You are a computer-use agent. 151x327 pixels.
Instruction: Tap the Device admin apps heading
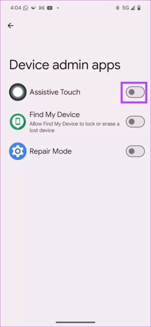click(x=65, y=65)
